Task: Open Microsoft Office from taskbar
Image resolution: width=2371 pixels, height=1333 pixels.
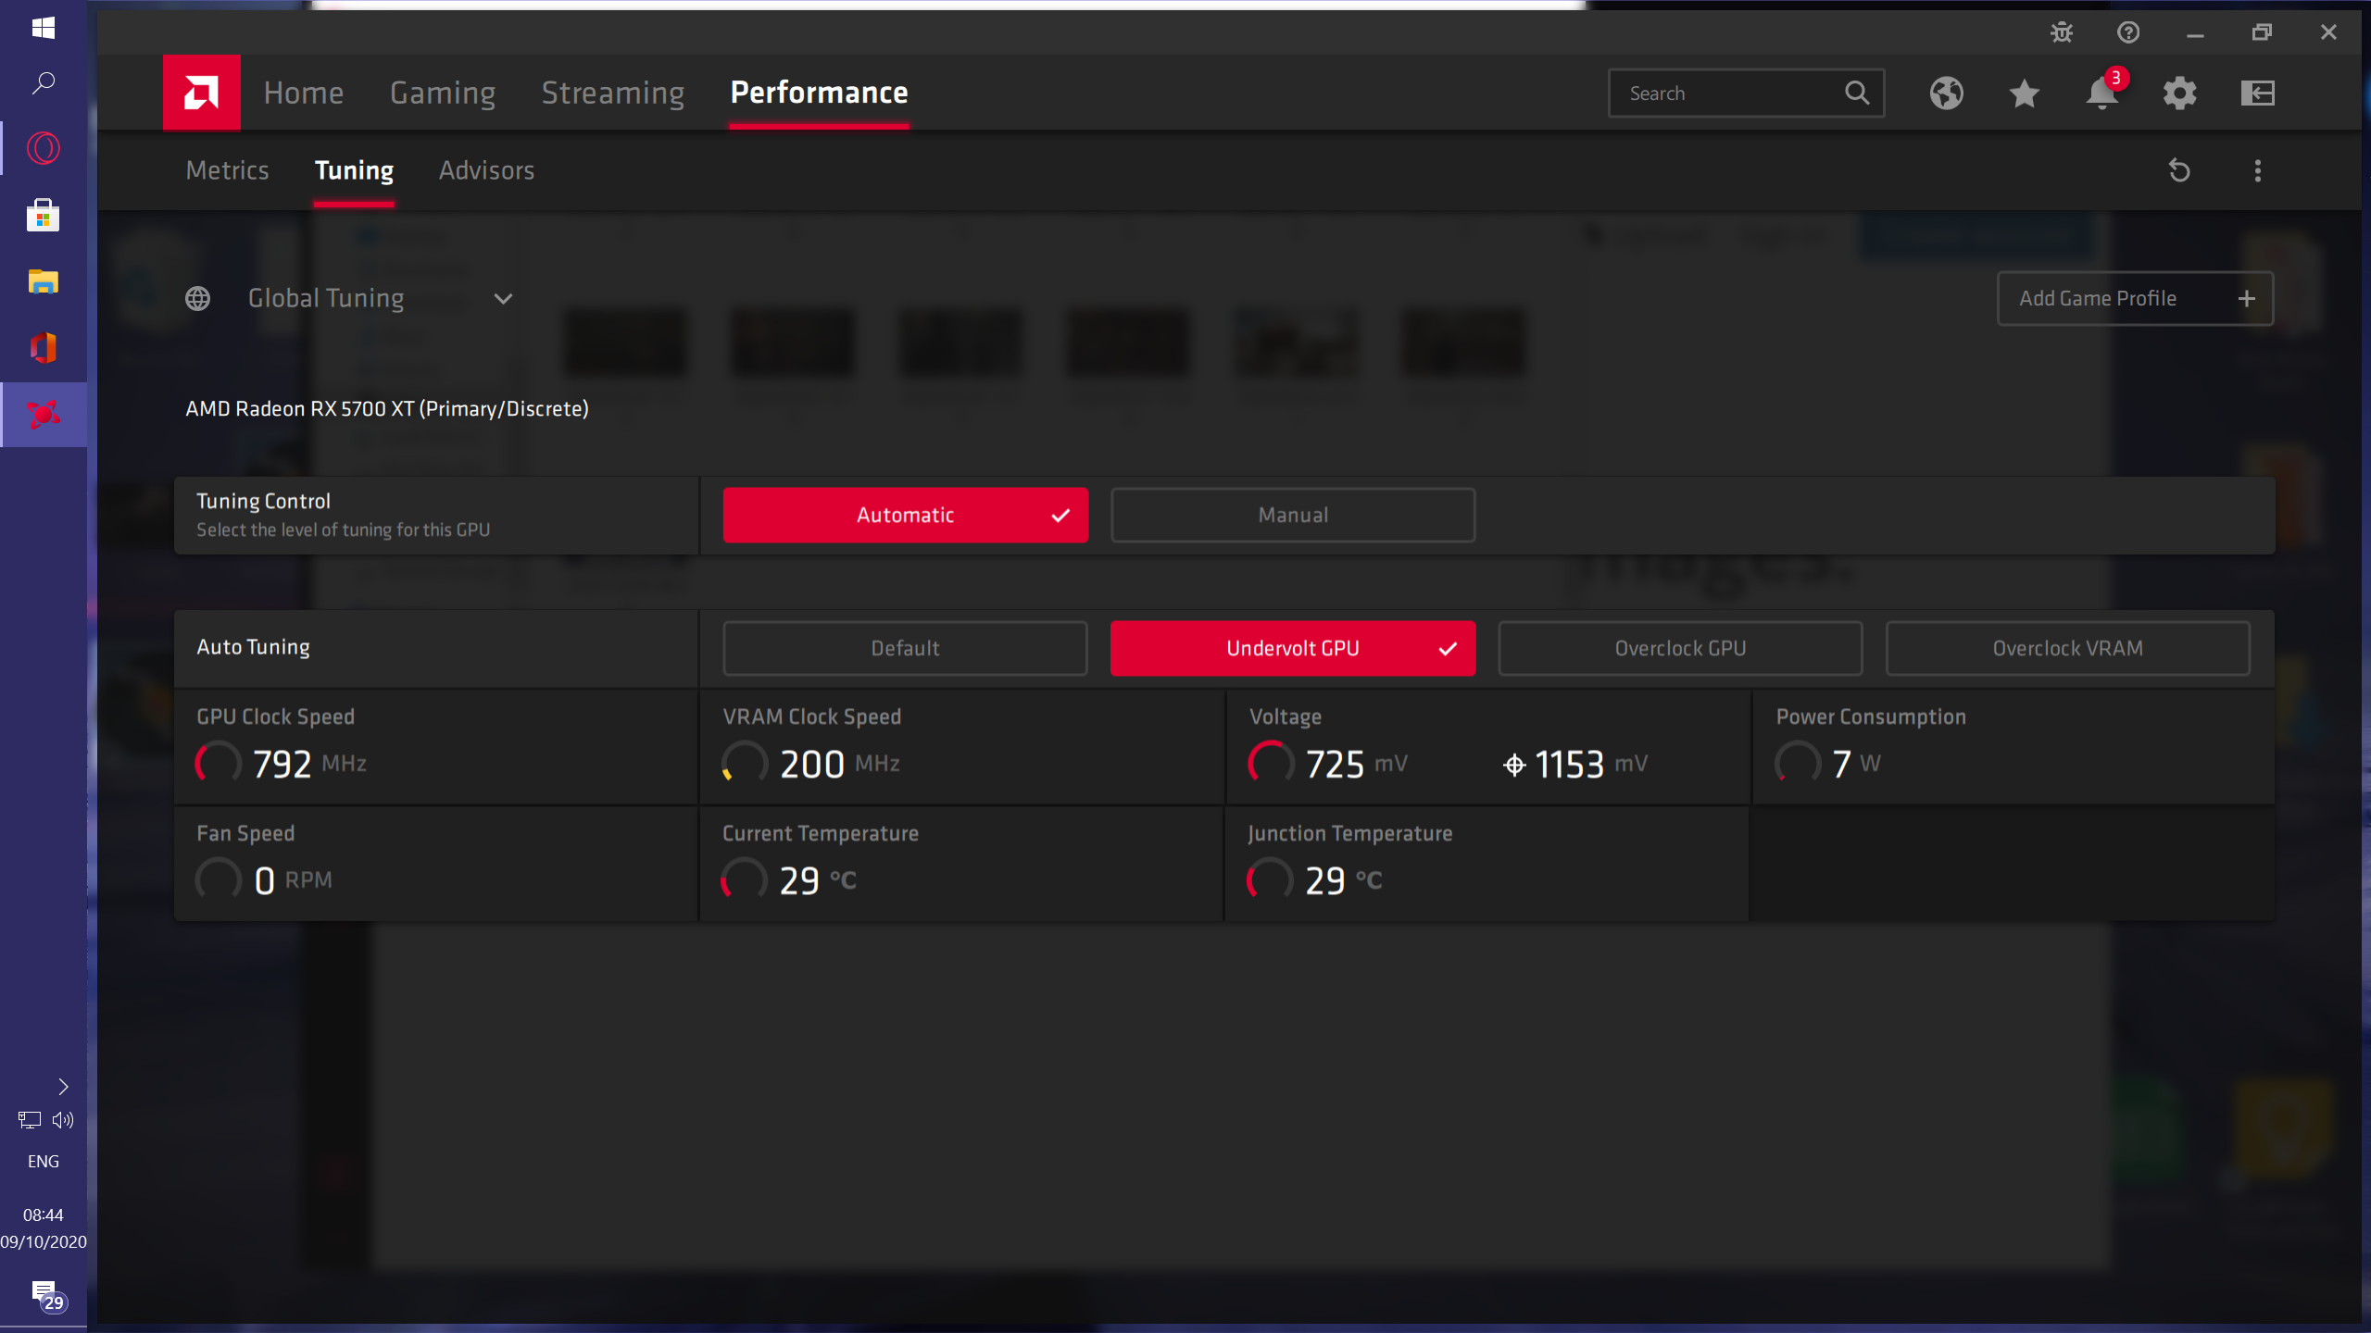Action: (44, 348)
